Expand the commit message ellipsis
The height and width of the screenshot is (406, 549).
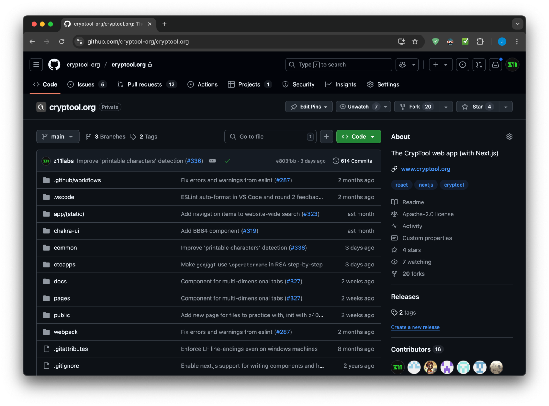tap(212, 161)
